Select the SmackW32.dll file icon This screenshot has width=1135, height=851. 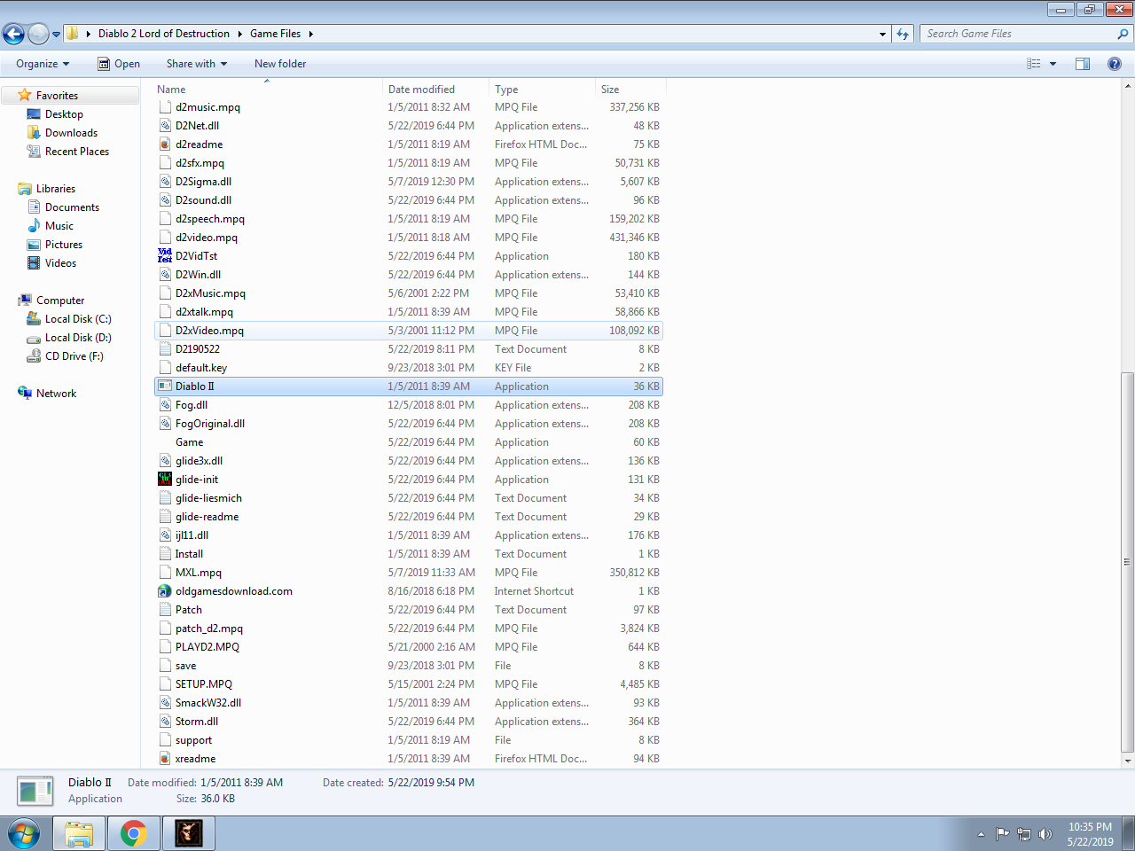[x=165, y=703]
